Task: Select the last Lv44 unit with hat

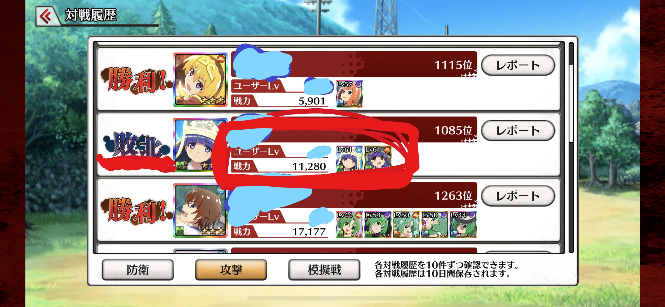Action: point(463,225)
